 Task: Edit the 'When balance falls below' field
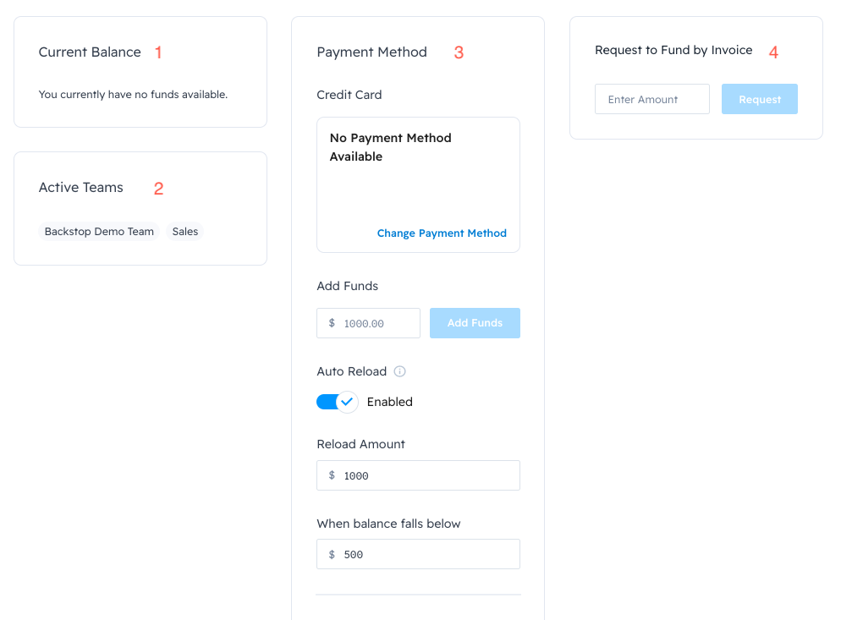pos(427,555)
